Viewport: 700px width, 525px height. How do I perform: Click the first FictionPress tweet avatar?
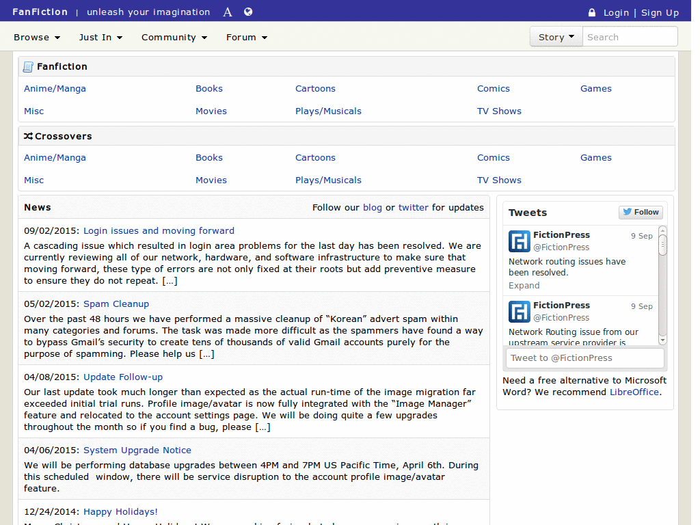520,241
